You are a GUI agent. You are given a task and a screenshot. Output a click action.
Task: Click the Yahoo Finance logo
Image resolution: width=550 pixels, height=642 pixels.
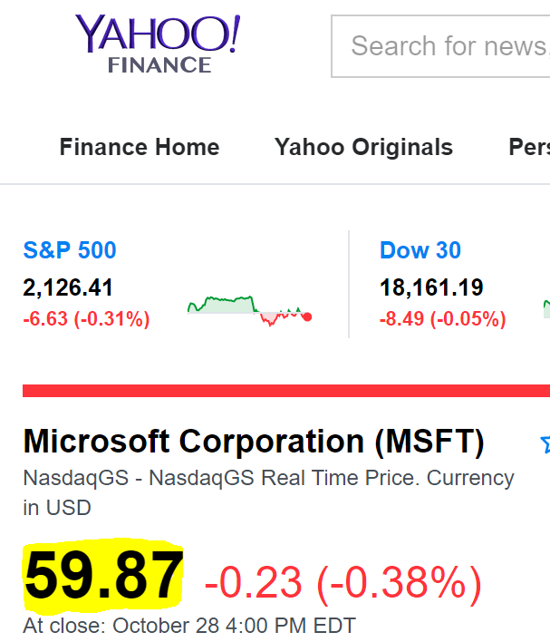point(158,43)
